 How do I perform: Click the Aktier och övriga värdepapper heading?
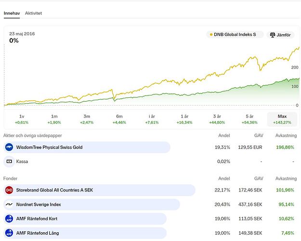tap(32, 135)
